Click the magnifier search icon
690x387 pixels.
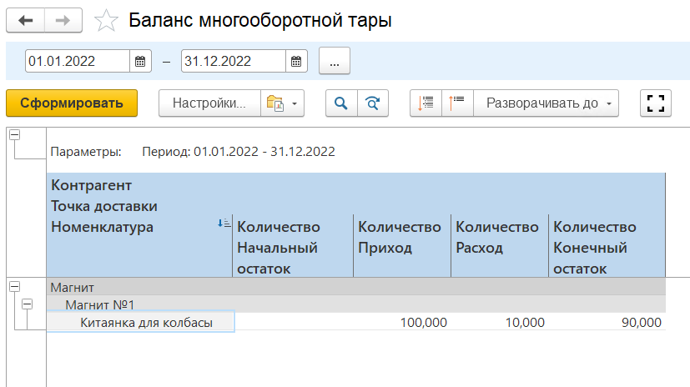pyautogui.click(x=340, y=103)
